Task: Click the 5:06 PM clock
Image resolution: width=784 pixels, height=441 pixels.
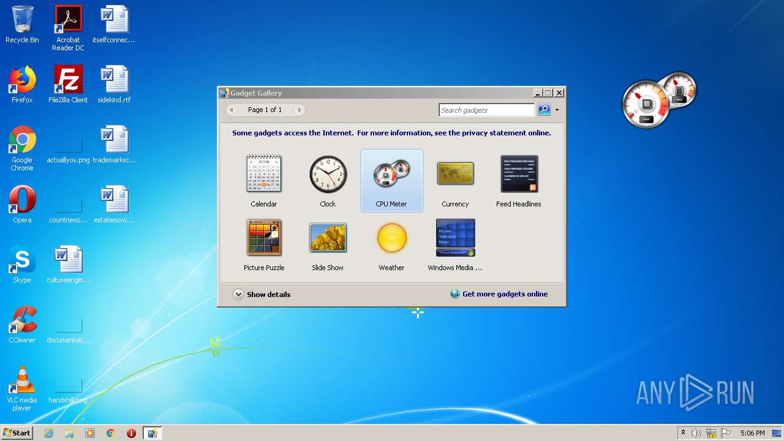Action: click(752, 433)
